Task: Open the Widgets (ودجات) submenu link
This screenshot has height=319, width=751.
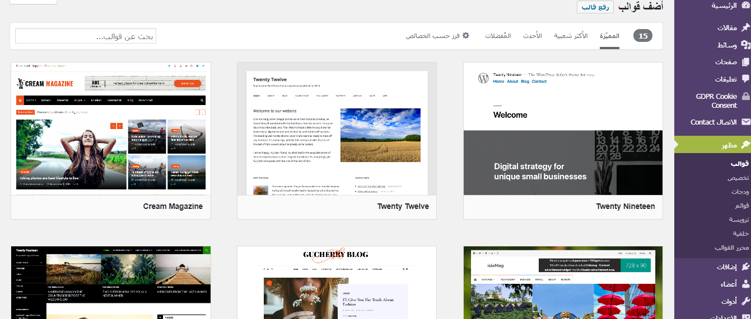Action: pos(740,192)
